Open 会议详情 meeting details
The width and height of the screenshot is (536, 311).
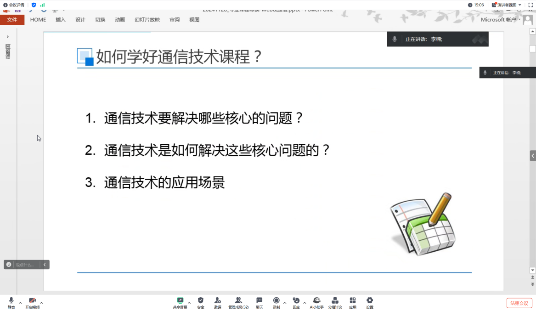click(14, 5)
